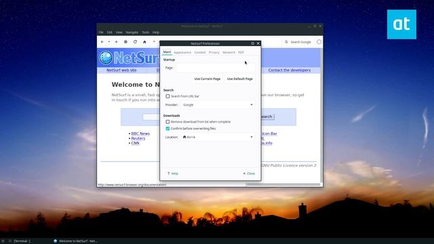
Task: Reload the page with the refresh icon
Action: [135, 42]
